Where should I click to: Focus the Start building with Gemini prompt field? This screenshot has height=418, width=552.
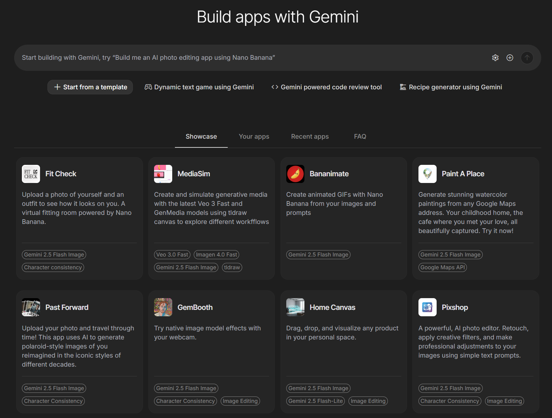click(235, 58)
